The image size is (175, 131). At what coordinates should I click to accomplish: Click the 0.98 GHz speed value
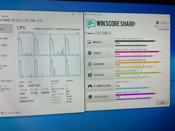[35, 85]
